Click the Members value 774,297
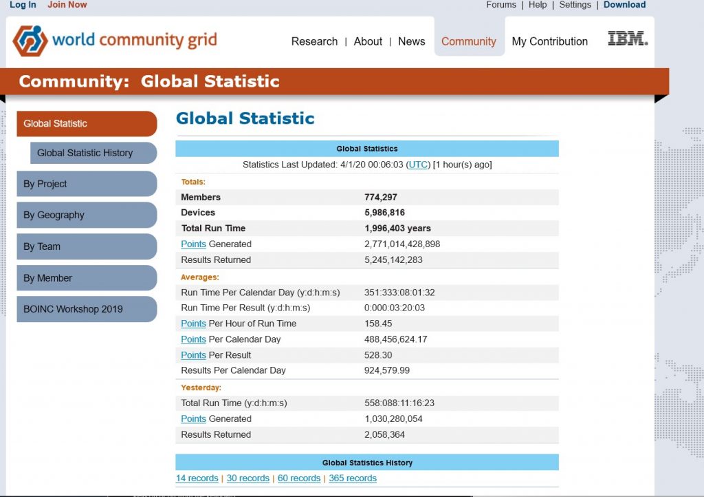 coord(381,198)
